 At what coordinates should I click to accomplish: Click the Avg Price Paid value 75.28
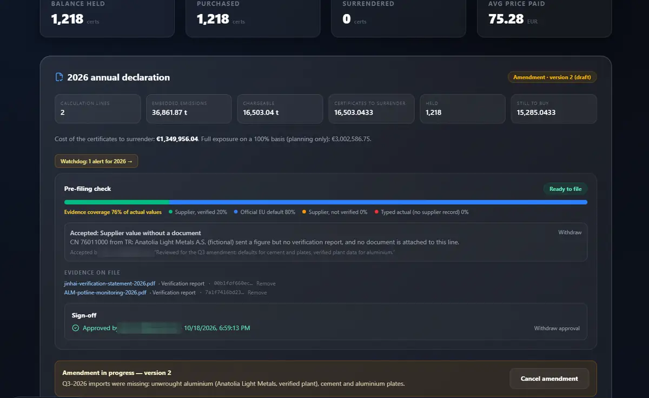click(506, 19)
